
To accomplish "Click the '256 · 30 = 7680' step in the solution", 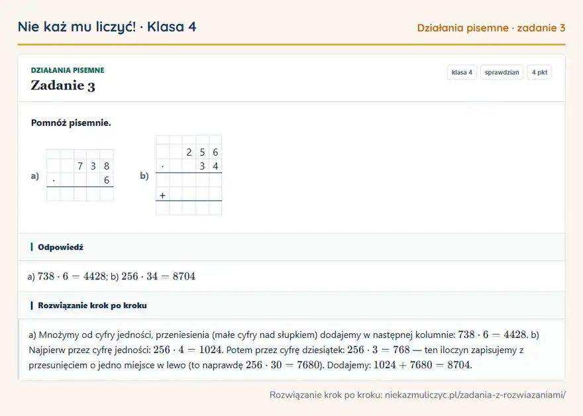I will point(283,365).
